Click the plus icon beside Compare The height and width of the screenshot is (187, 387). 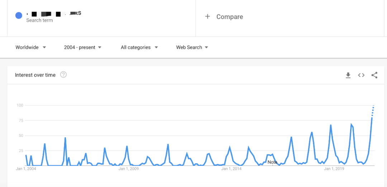tap(207, 16)
